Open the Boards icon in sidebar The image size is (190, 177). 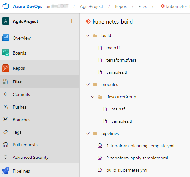[x=6, y=53]
